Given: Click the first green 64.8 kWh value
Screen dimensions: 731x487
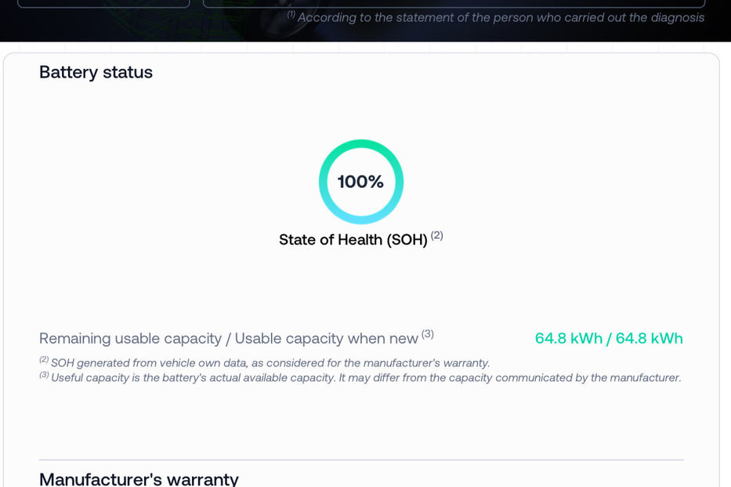Looking at the screenshot, I should pyautogui.click(x=568, y=339).
